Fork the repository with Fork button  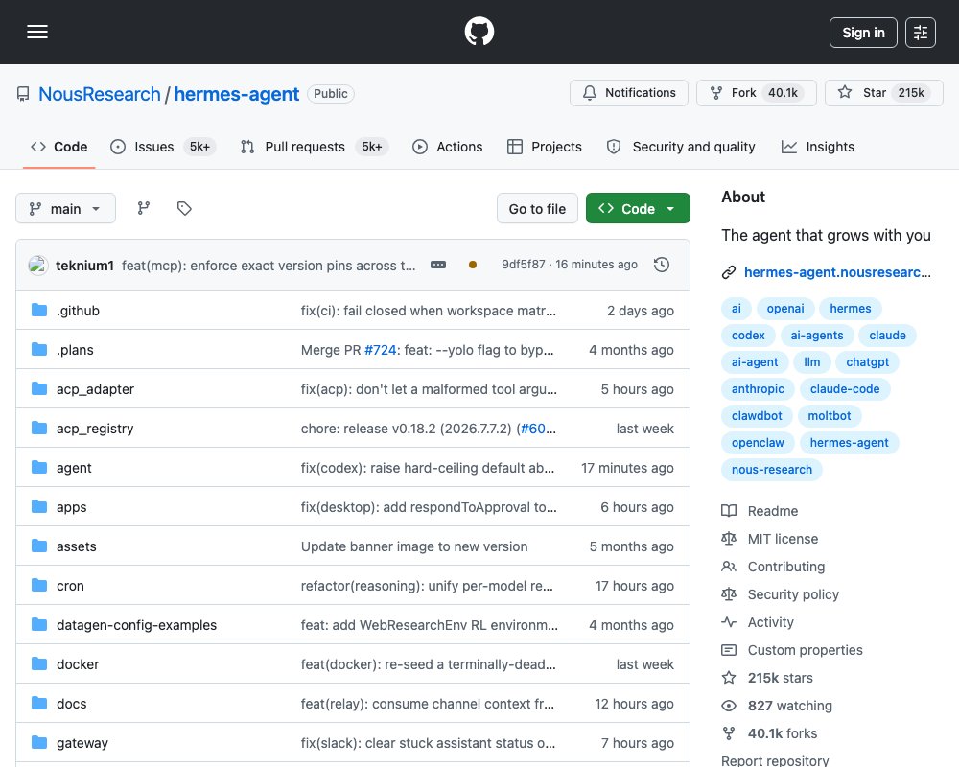pyautogui.click(x=756, y=93)
